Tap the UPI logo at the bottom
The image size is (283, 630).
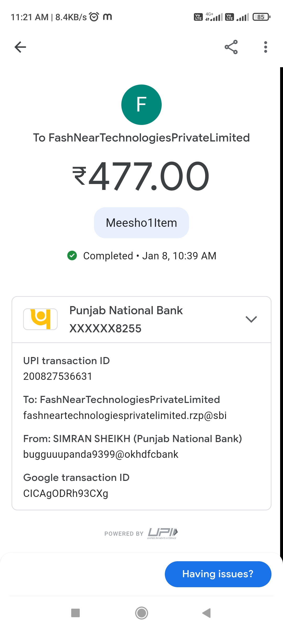[162, 533]
